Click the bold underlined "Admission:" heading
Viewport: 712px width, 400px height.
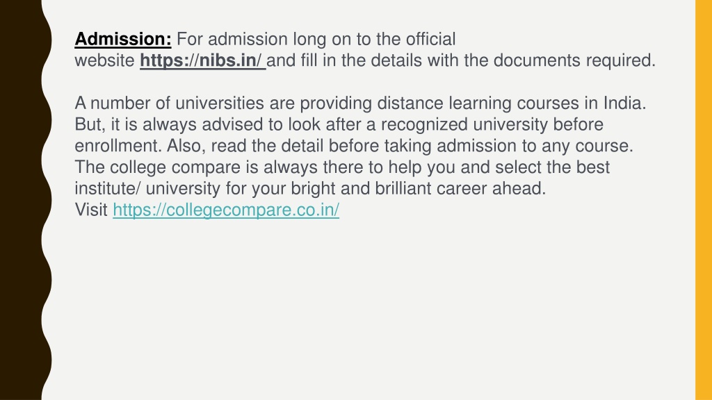[x=123, y=39]
